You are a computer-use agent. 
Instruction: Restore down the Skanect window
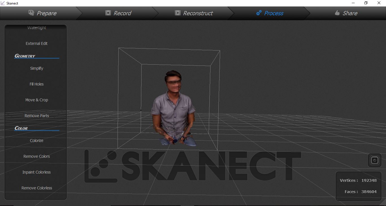pyautogui.click(x=366, y=3)
